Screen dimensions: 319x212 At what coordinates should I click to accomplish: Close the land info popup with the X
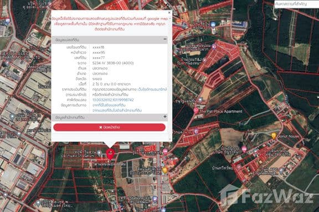click(169, 13)
